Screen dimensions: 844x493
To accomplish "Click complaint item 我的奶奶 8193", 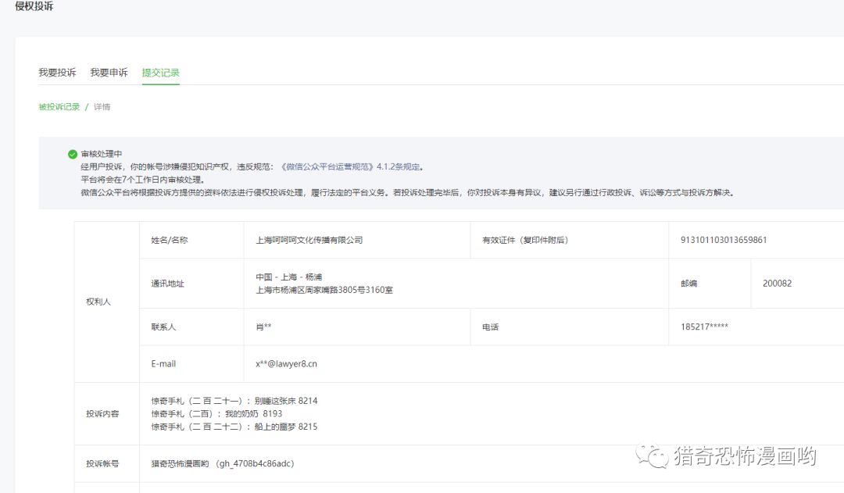I will tap(253, 414).
